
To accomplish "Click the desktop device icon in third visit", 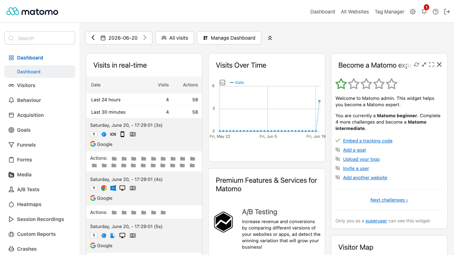I will coord(122,235).
